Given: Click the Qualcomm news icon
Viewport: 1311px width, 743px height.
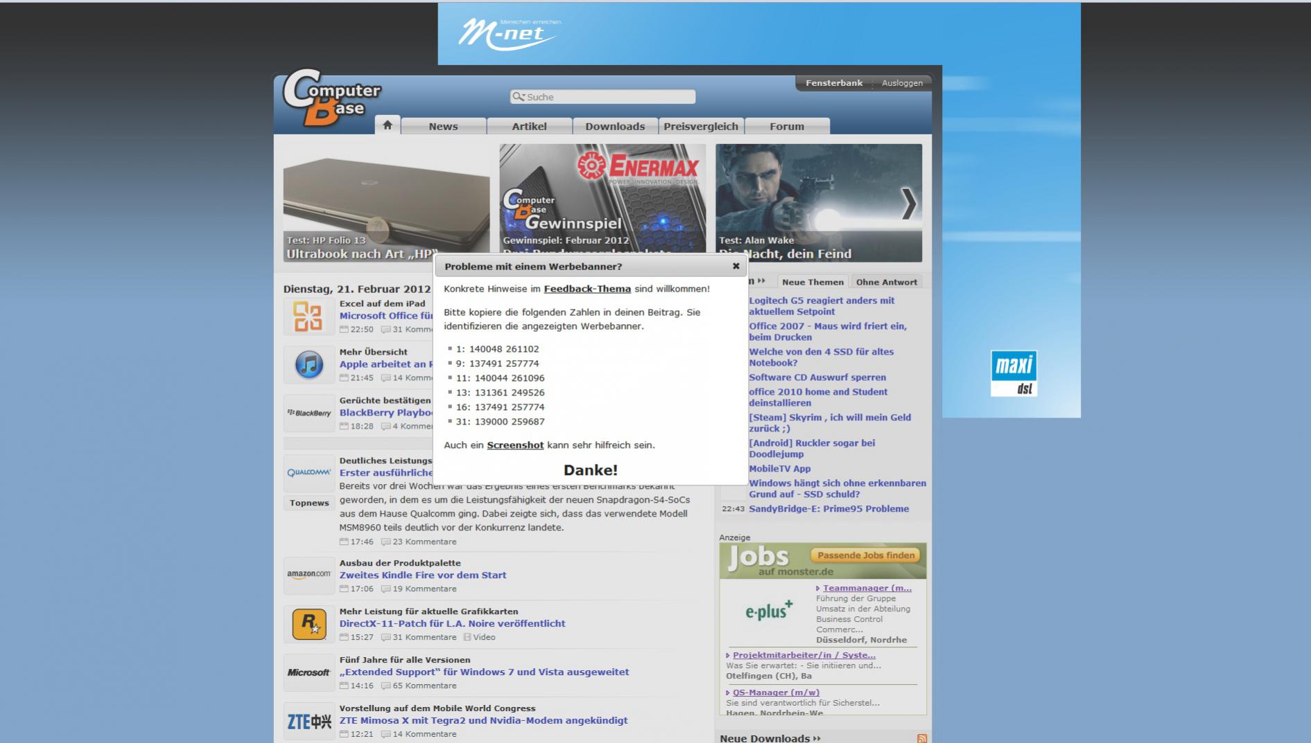Looking at the screenshot, I should coord(309,473).
